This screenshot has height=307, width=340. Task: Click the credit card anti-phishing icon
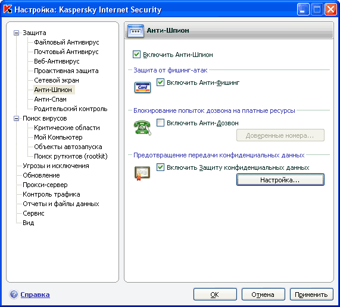pos(142,87)
